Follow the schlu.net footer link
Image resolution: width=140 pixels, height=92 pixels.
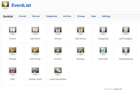click(118, 89)
